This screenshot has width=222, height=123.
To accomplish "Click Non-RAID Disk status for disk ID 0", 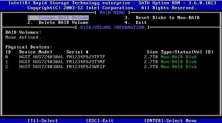I will [179, 57].
